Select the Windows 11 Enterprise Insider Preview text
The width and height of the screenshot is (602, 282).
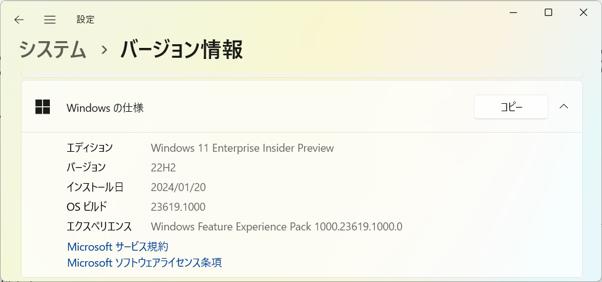click(x=243, y=148)
